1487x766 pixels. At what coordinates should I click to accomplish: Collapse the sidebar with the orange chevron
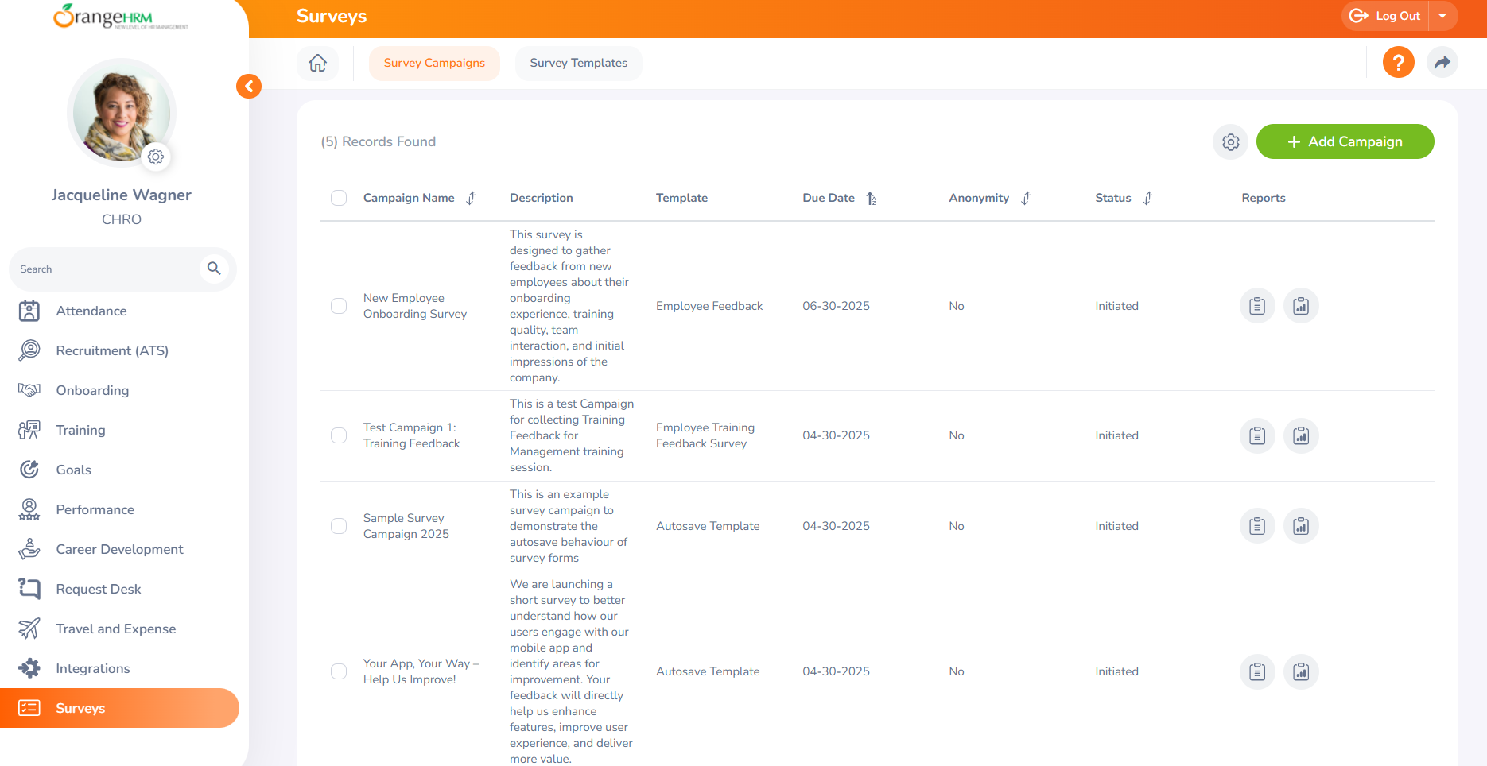point(249,86)
